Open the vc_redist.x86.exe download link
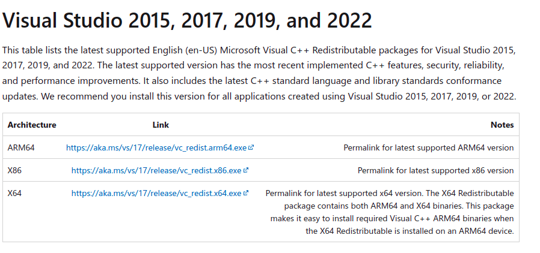 (156, 170)
